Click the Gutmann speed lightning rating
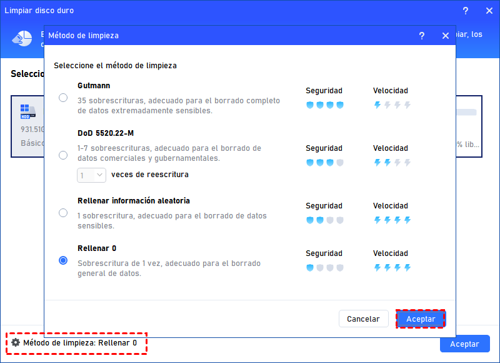 tap(392, 105)
